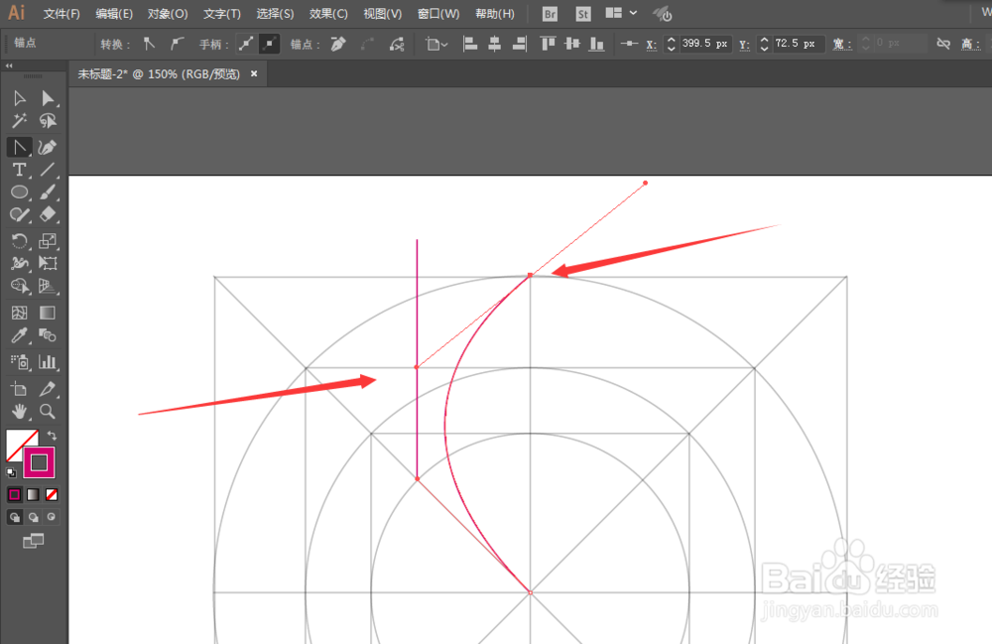The height and width of the screenshot is (644, 992).
Task: Select the Scale tool
Action: tap(48, 240)
